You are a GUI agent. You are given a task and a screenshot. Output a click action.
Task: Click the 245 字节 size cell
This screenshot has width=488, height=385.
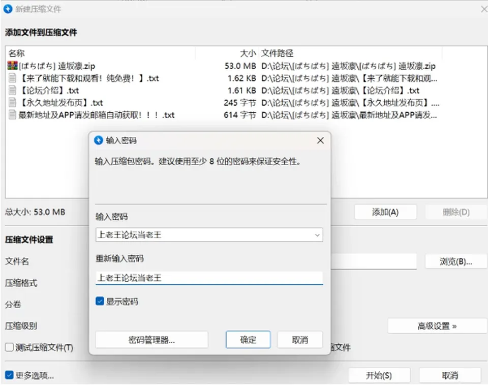pos(240,102)
